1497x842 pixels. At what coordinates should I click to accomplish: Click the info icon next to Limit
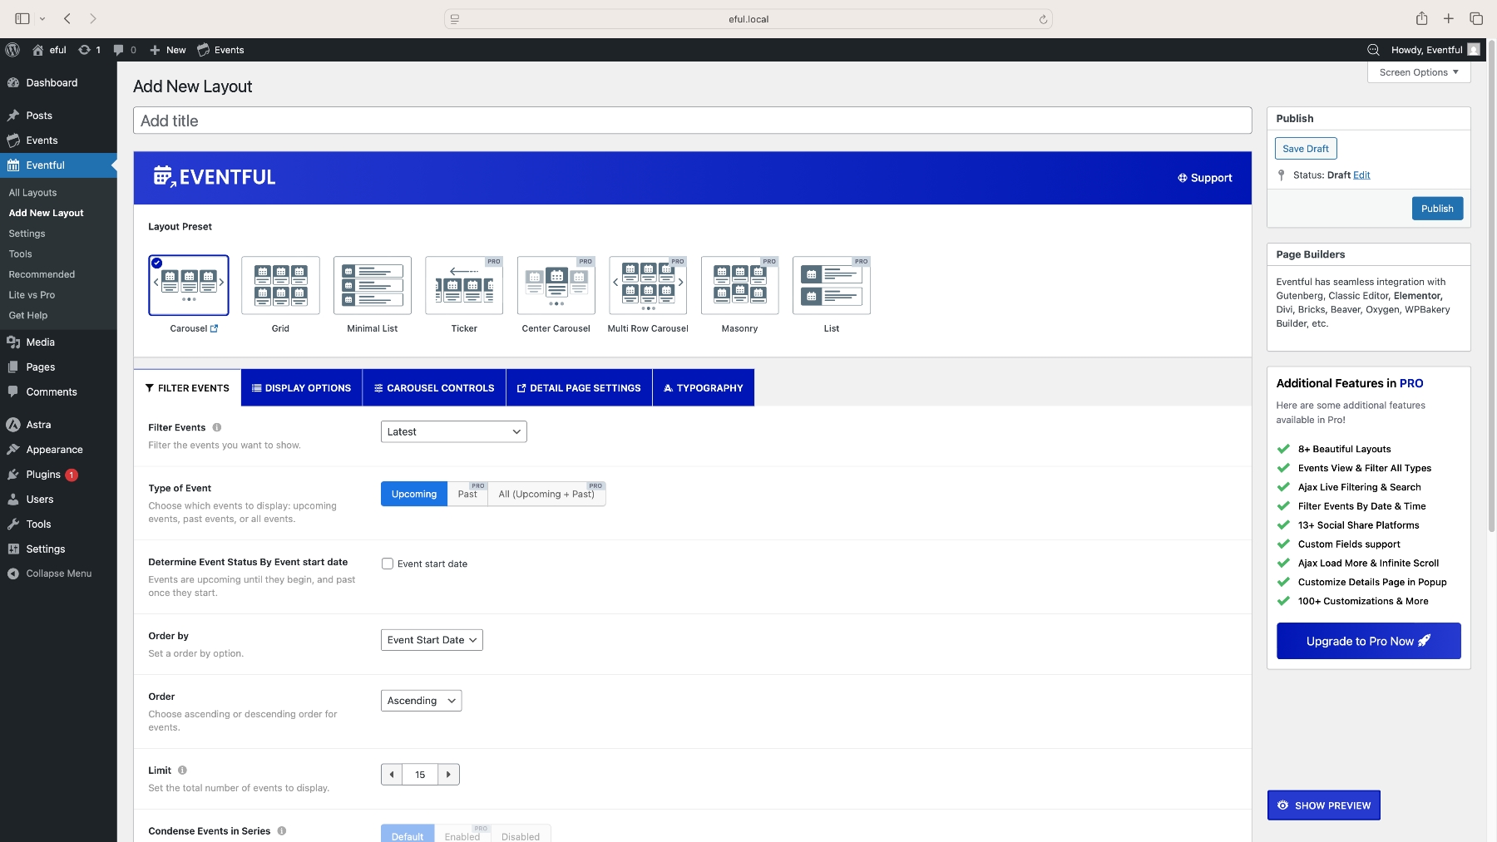click(182, 771)
